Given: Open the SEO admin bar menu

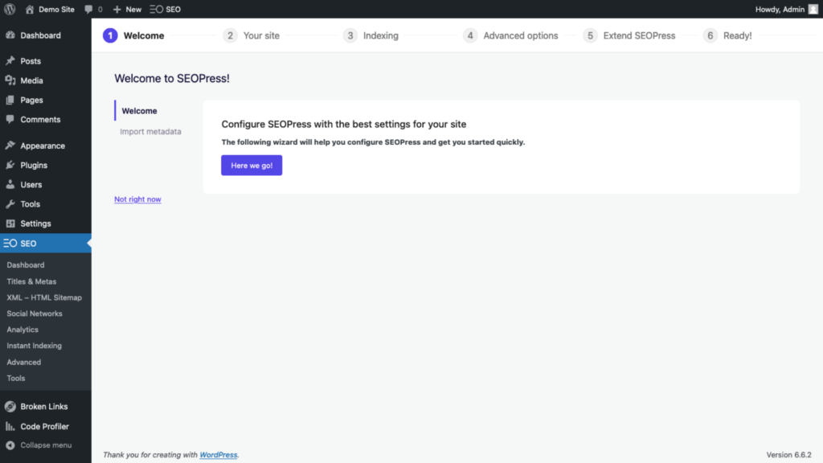Looking at the screenshot, I should (x=166, y=9).
